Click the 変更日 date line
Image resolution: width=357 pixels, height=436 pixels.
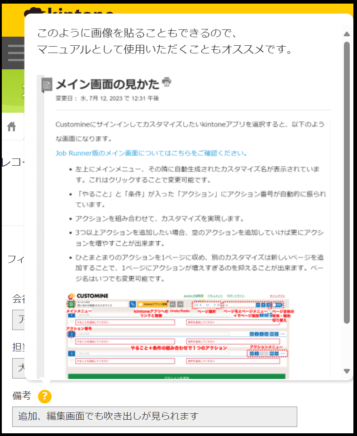[x=107, y=98]
